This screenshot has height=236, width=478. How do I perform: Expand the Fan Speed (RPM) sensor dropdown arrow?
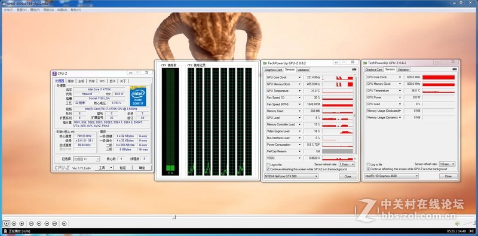299,105
